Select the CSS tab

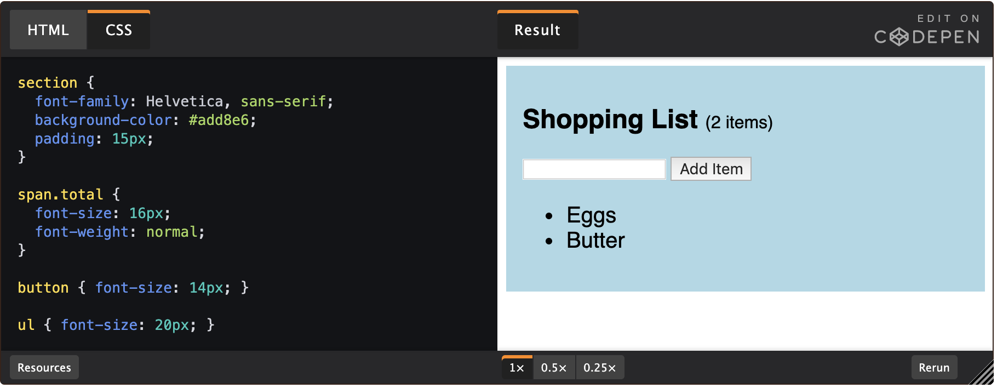point(118,30)
